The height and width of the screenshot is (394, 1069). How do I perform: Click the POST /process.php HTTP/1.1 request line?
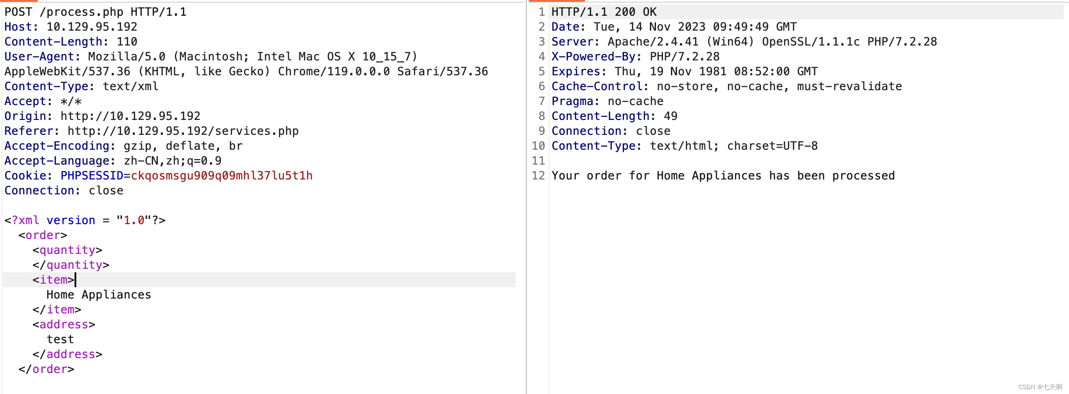click(x=96, y=12)
